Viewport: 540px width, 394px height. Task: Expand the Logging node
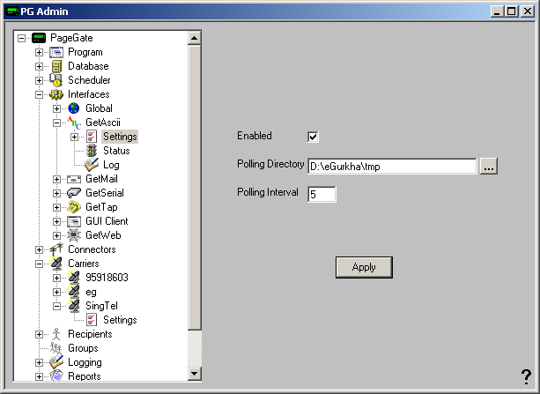click(x=39, y=362)
